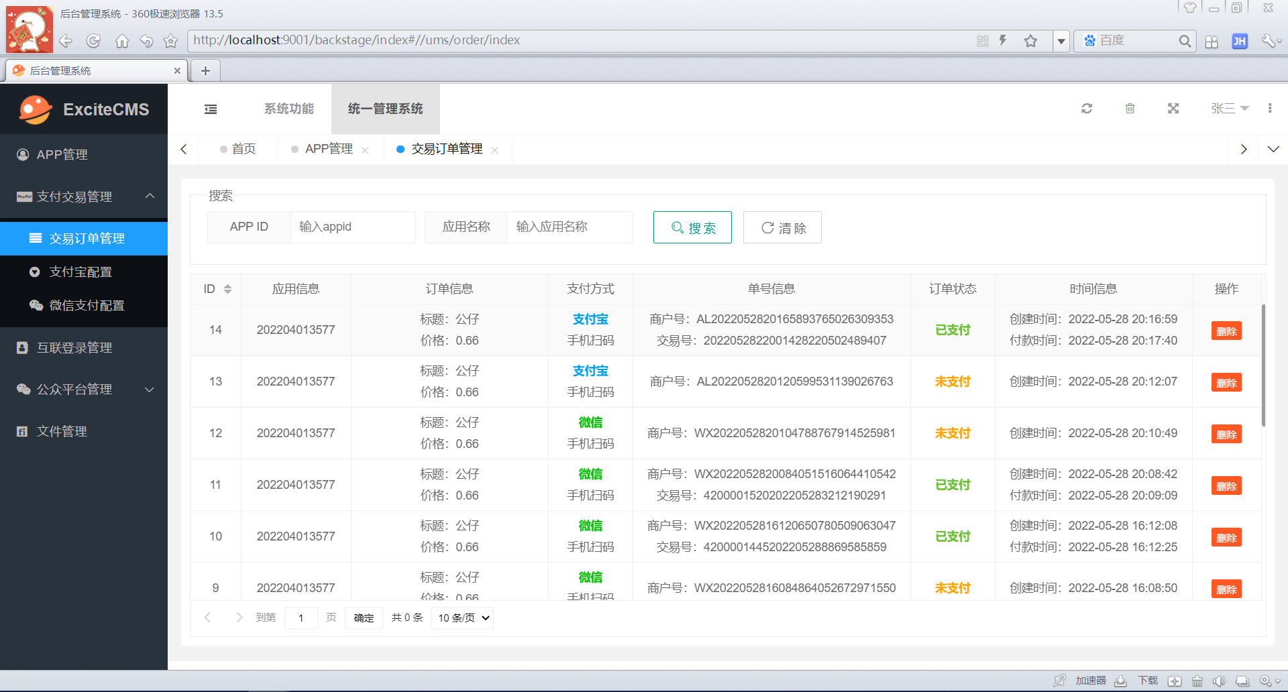
Task: Close the 交易订单管理 tab
Action: coord(495,150)
